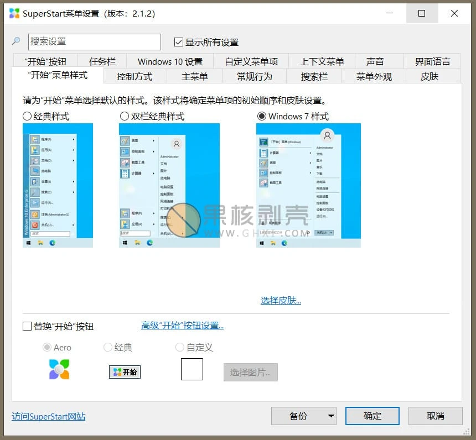Select the Aero start button image

(59, 369)
